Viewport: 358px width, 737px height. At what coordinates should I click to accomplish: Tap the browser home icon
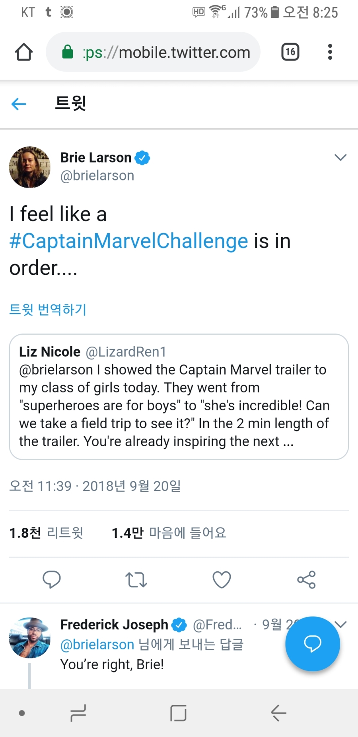click(23, 52)
